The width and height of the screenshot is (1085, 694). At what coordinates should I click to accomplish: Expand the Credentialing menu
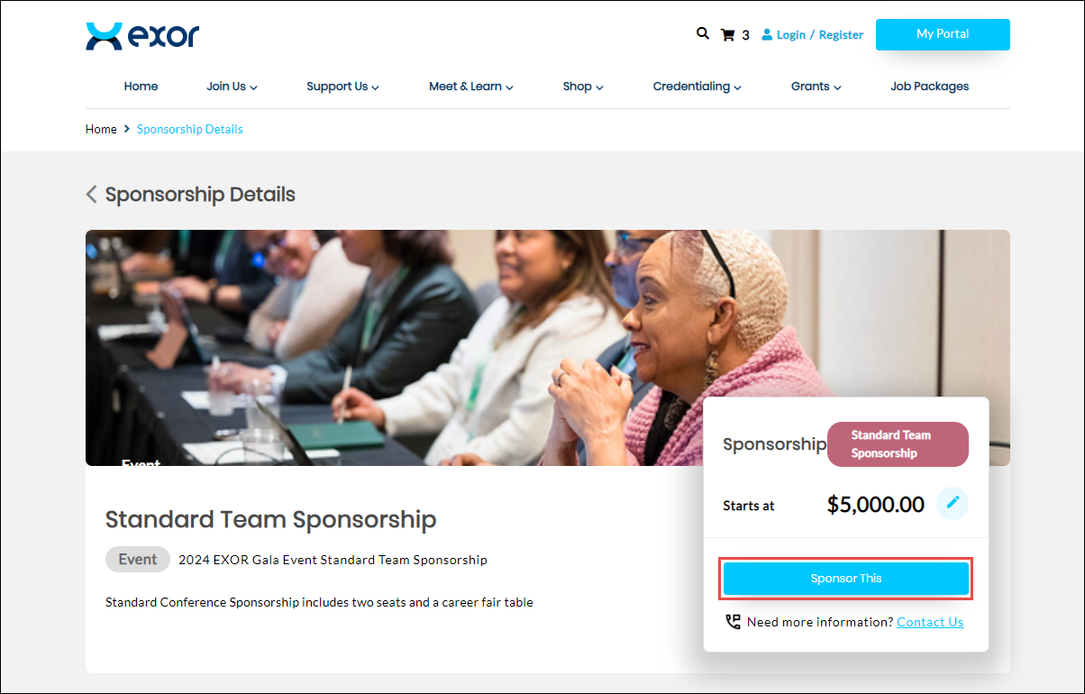(697, 87)
